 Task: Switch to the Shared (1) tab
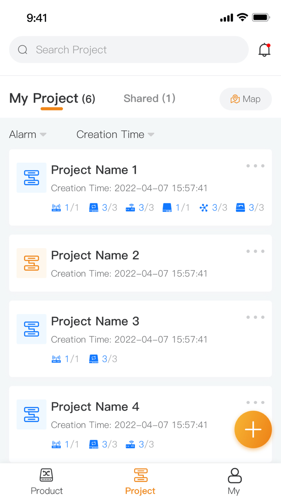149,98
